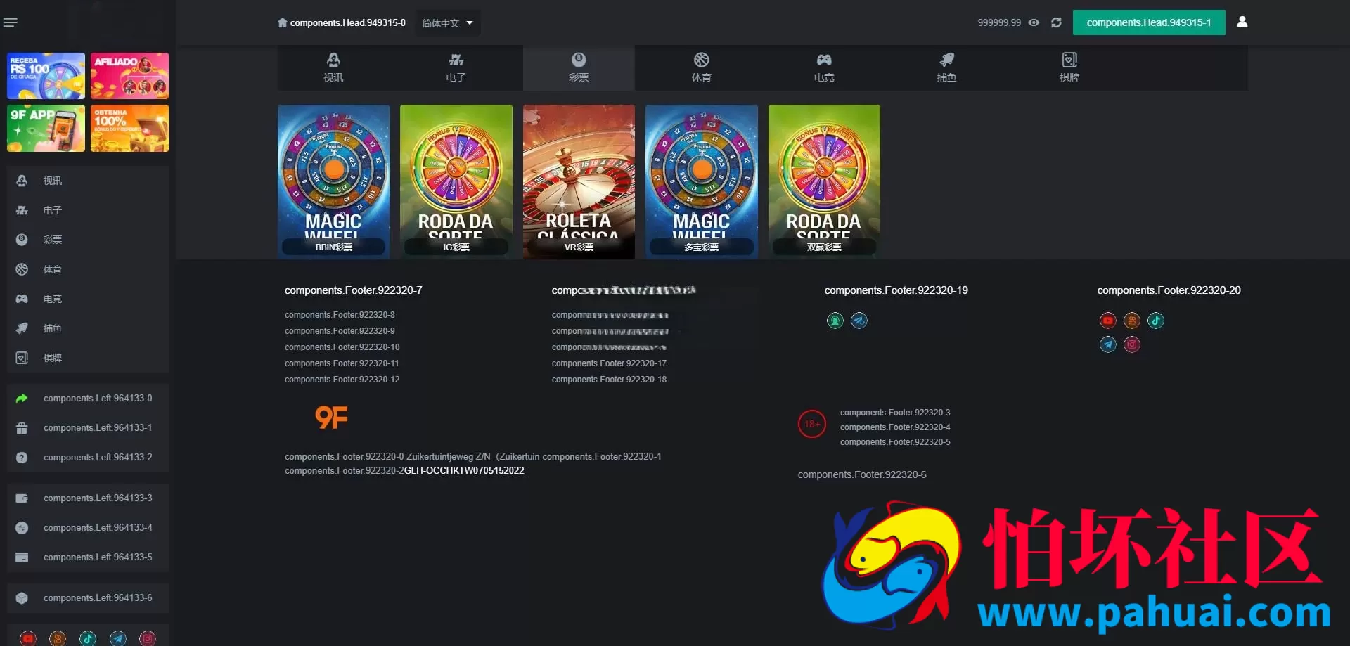
Task: Click the exchange icon beside components.Left.964133-4
Action: pyautogui.click(x=22, y=528)
